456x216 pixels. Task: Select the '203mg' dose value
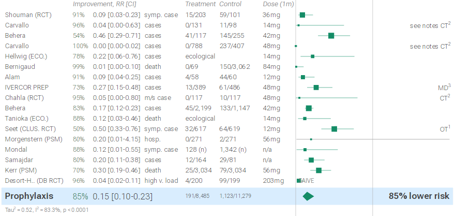[x=273, y=181]
